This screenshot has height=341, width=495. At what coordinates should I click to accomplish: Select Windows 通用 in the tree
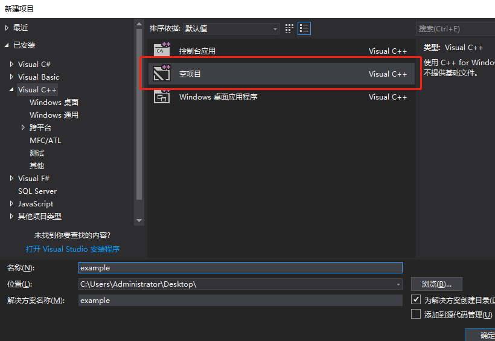54,115
